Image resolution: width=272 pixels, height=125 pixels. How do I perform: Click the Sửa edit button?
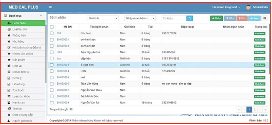[x=230, y=18]
